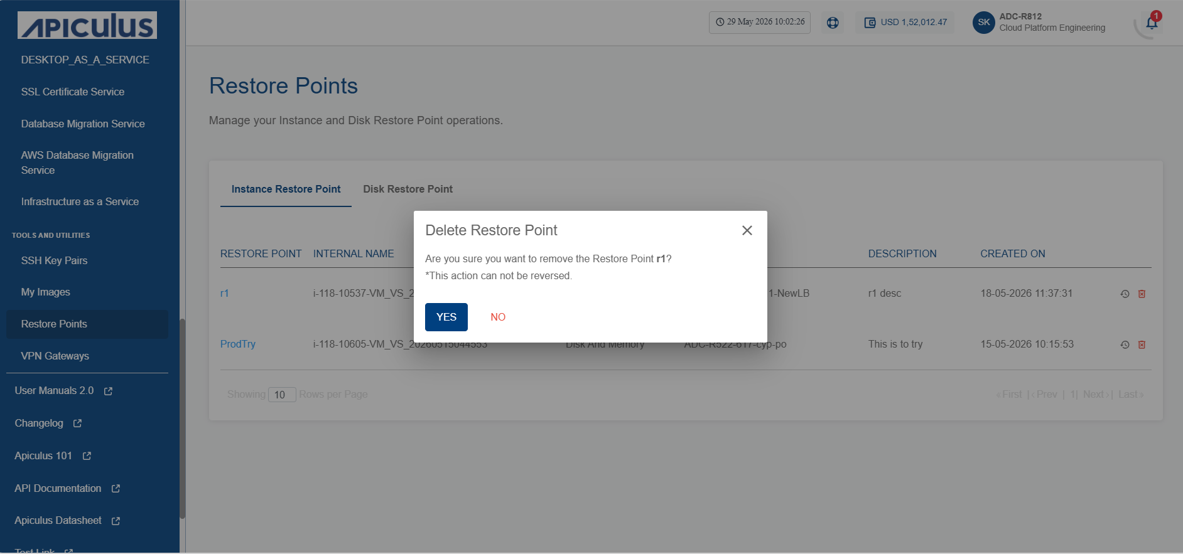Image resolution: width=1183 pixels, height=554 pixels.
Task: Go to Prev page in pagination
Action: [1044, 394]
